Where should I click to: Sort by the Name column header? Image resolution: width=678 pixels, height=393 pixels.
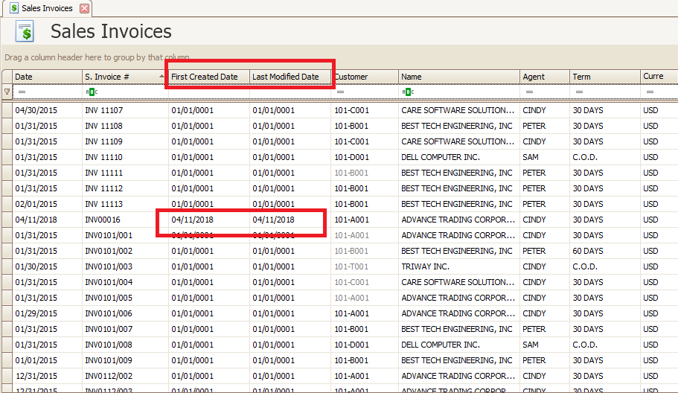[458, 77]
